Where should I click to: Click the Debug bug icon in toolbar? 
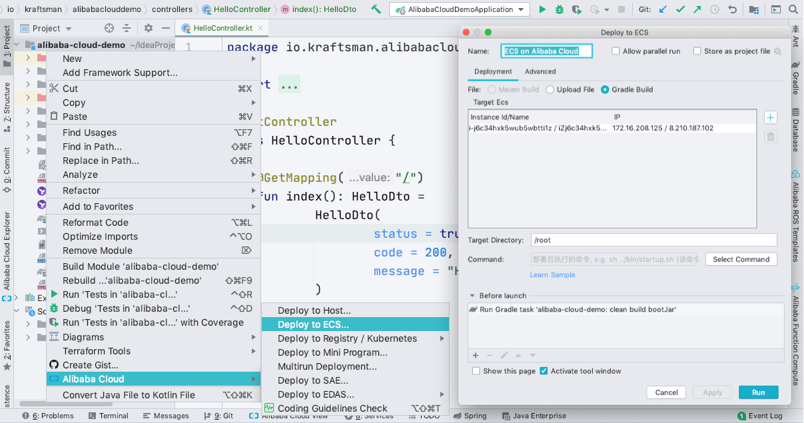pyautogui.click(x=559, y=9)
